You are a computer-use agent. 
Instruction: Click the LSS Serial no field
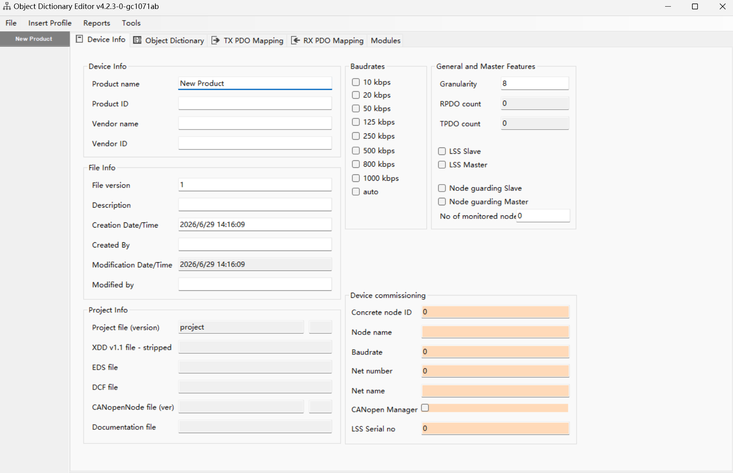click(x=495, y=429)
